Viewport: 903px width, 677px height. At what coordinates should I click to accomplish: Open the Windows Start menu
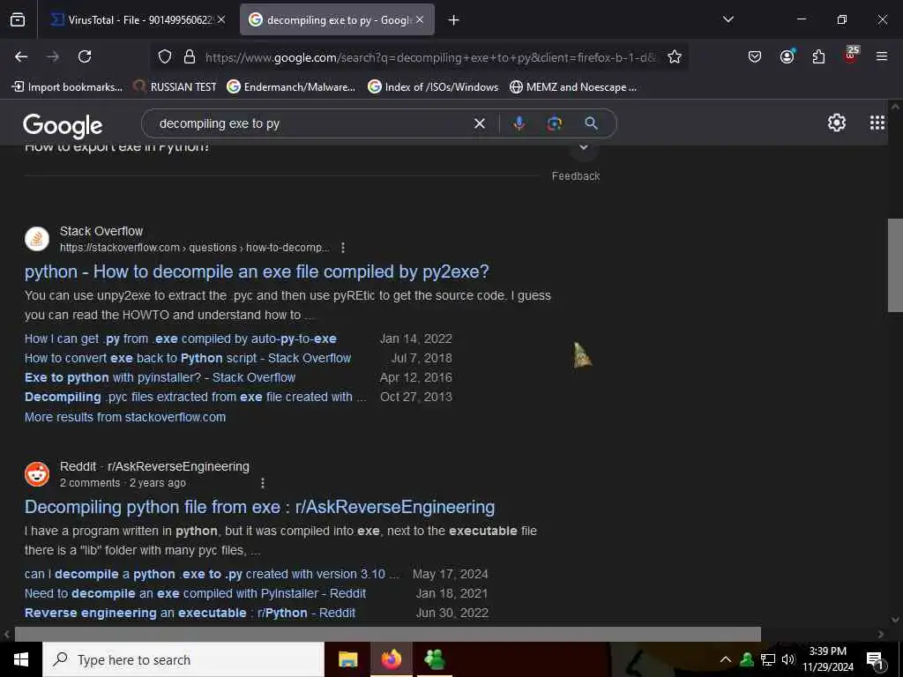(21, 659)
